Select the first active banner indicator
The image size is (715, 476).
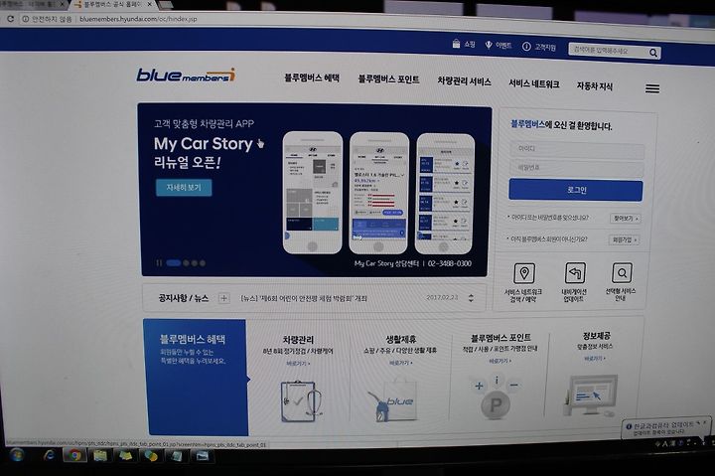click(x=173, y=263)
